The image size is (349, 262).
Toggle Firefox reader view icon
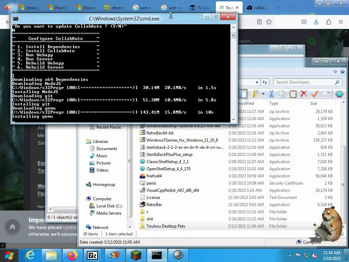(259, 22)
